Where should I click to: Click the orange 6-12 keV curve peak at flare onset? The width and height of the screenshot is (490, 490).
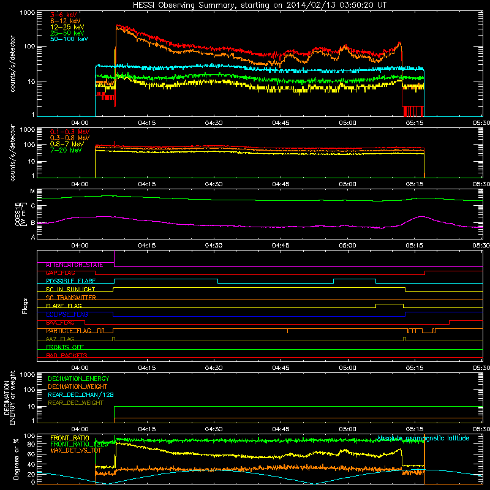[x=118, y=29]
